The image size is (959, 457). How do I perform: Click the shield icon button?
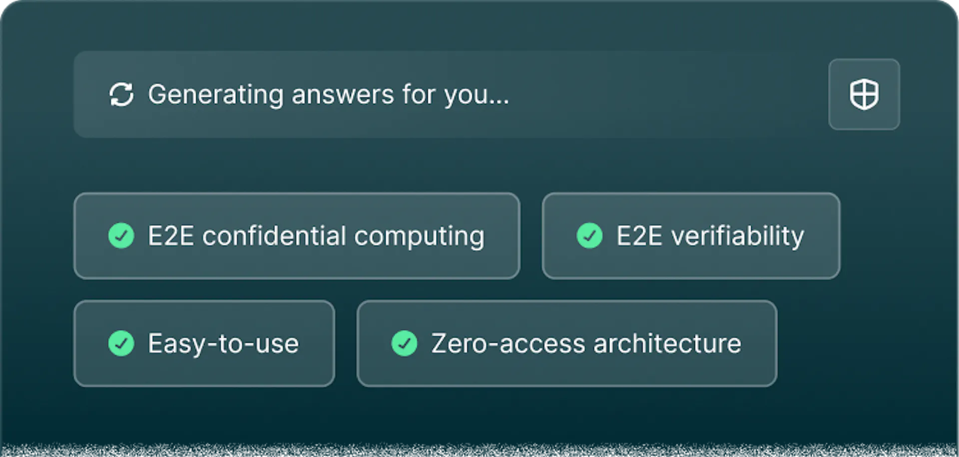864,94
